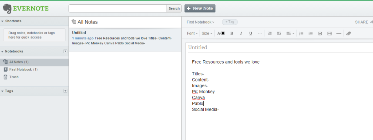
Task: Insert a bulleted list
Action: tap(310, 33)
